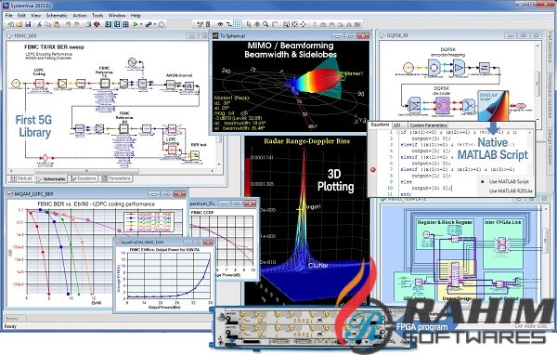Open the Tools menu
The image size is (557, 355).
click(97, 15)
